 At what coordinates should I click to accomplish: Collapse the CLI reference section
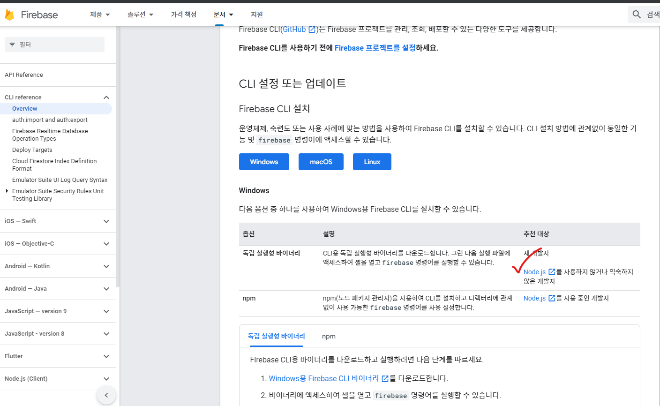pyautogui.click(x=106, y=98)
